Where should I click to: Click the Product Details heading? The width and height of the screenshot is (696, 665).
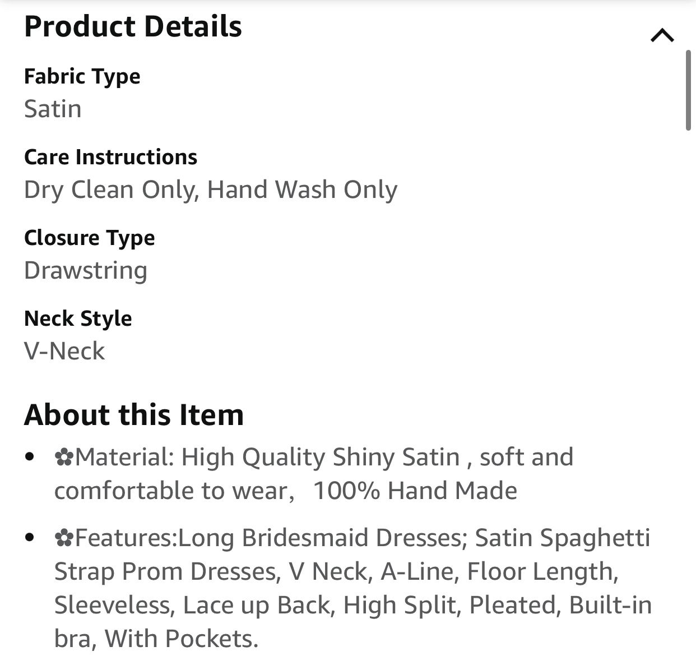pos(133,27)
